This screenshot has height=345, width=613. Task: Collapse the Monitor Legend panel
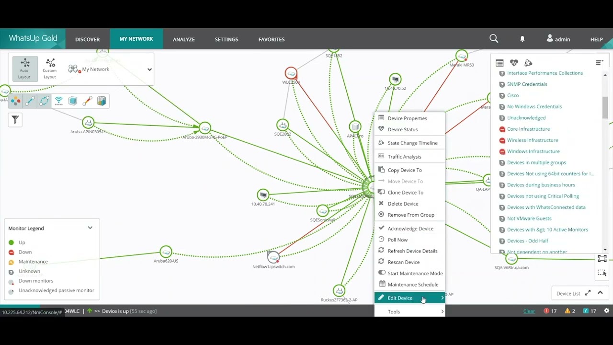(x=90, y=228)
